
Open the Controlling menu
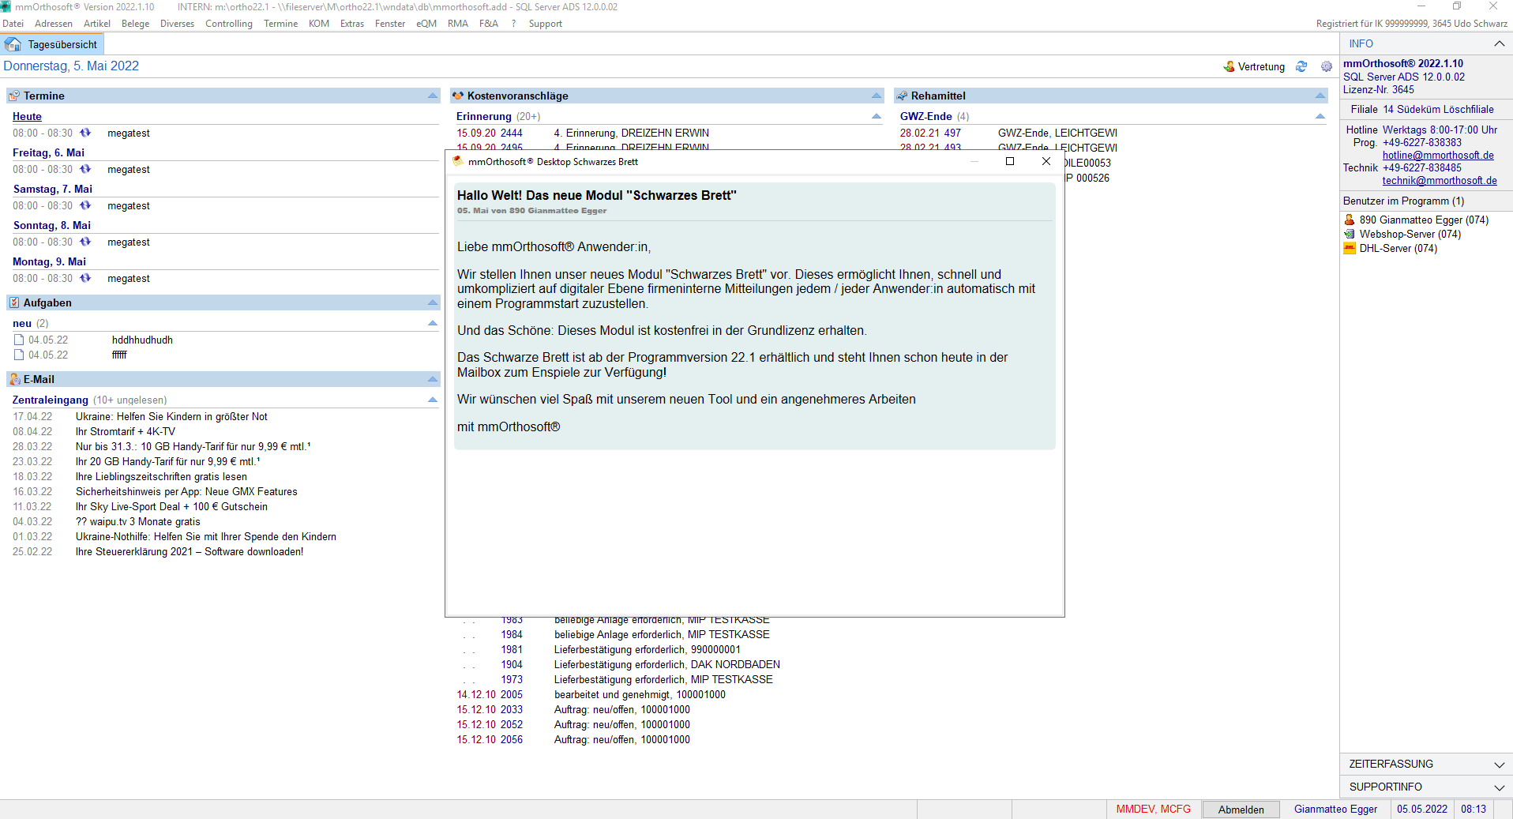(228, 24)
